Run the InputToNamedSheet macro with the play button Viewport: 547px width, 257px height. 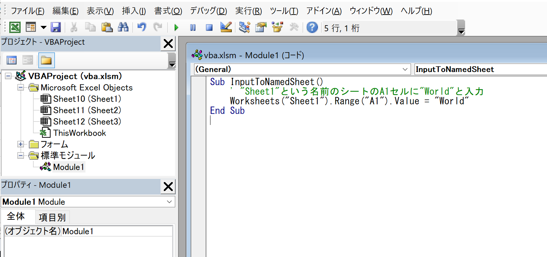point(176,27)
